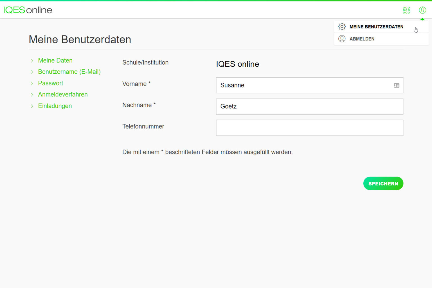This screenshot has height=288, width=432.
Task: Click the Passwort sidebar entry
Action: (51, 83)
